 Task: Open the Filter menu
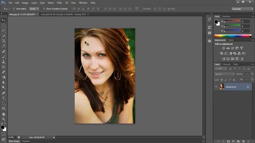point(59,3)
